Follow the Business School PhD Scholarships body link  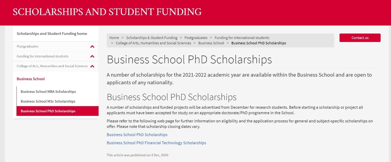pyautogui.click(x=137, y=135)
